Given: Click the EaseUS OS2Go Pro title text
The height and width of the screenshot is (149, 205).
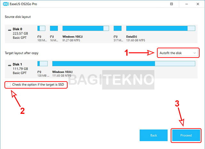Looking at the screenshot, I should [23, 4].
